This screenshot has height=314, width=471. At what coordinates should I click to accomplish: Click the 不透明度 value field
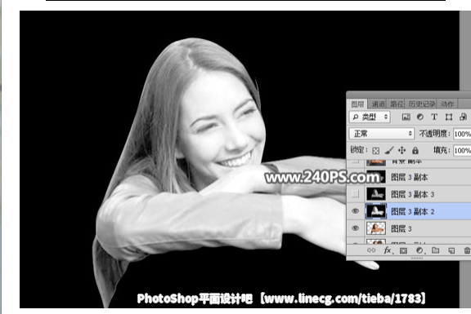(x=462, y=134)
